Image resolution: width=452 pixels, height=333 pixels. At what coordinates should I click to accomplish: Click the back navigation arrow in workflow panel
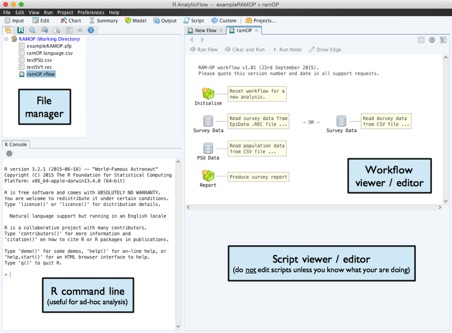192,40
